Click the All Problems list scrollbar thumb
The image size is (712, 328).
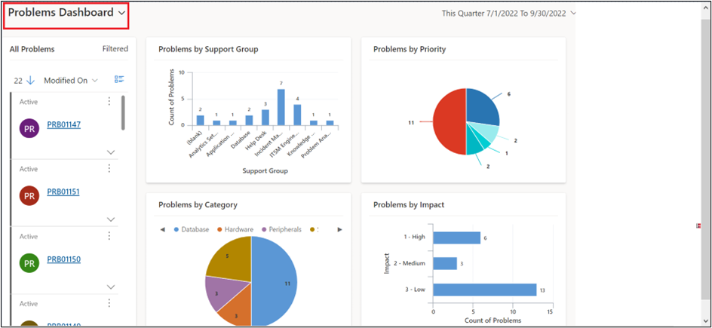click(123, 113)
